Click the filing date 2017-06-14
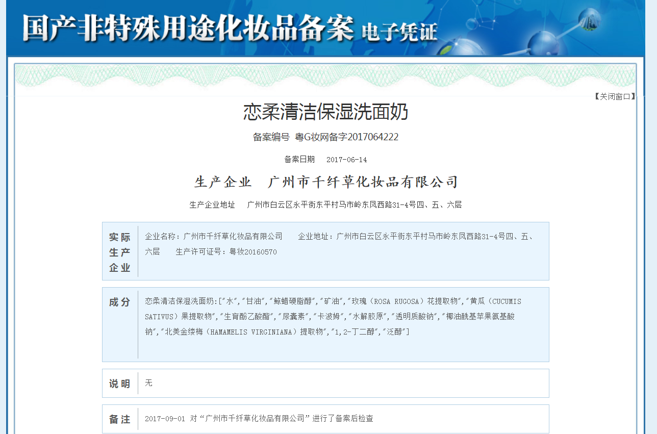657x434 pixels. 347,160
